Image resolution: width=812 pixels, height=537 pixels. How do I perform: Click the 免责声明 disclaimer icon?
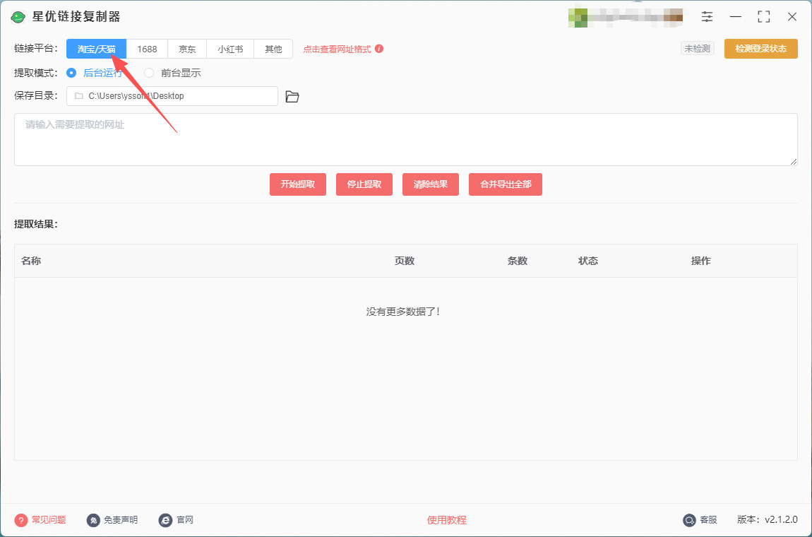[x=93, y=520]
